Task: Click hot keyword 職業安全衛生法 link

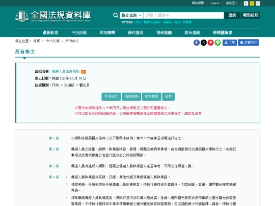Action: click(152, 22)
